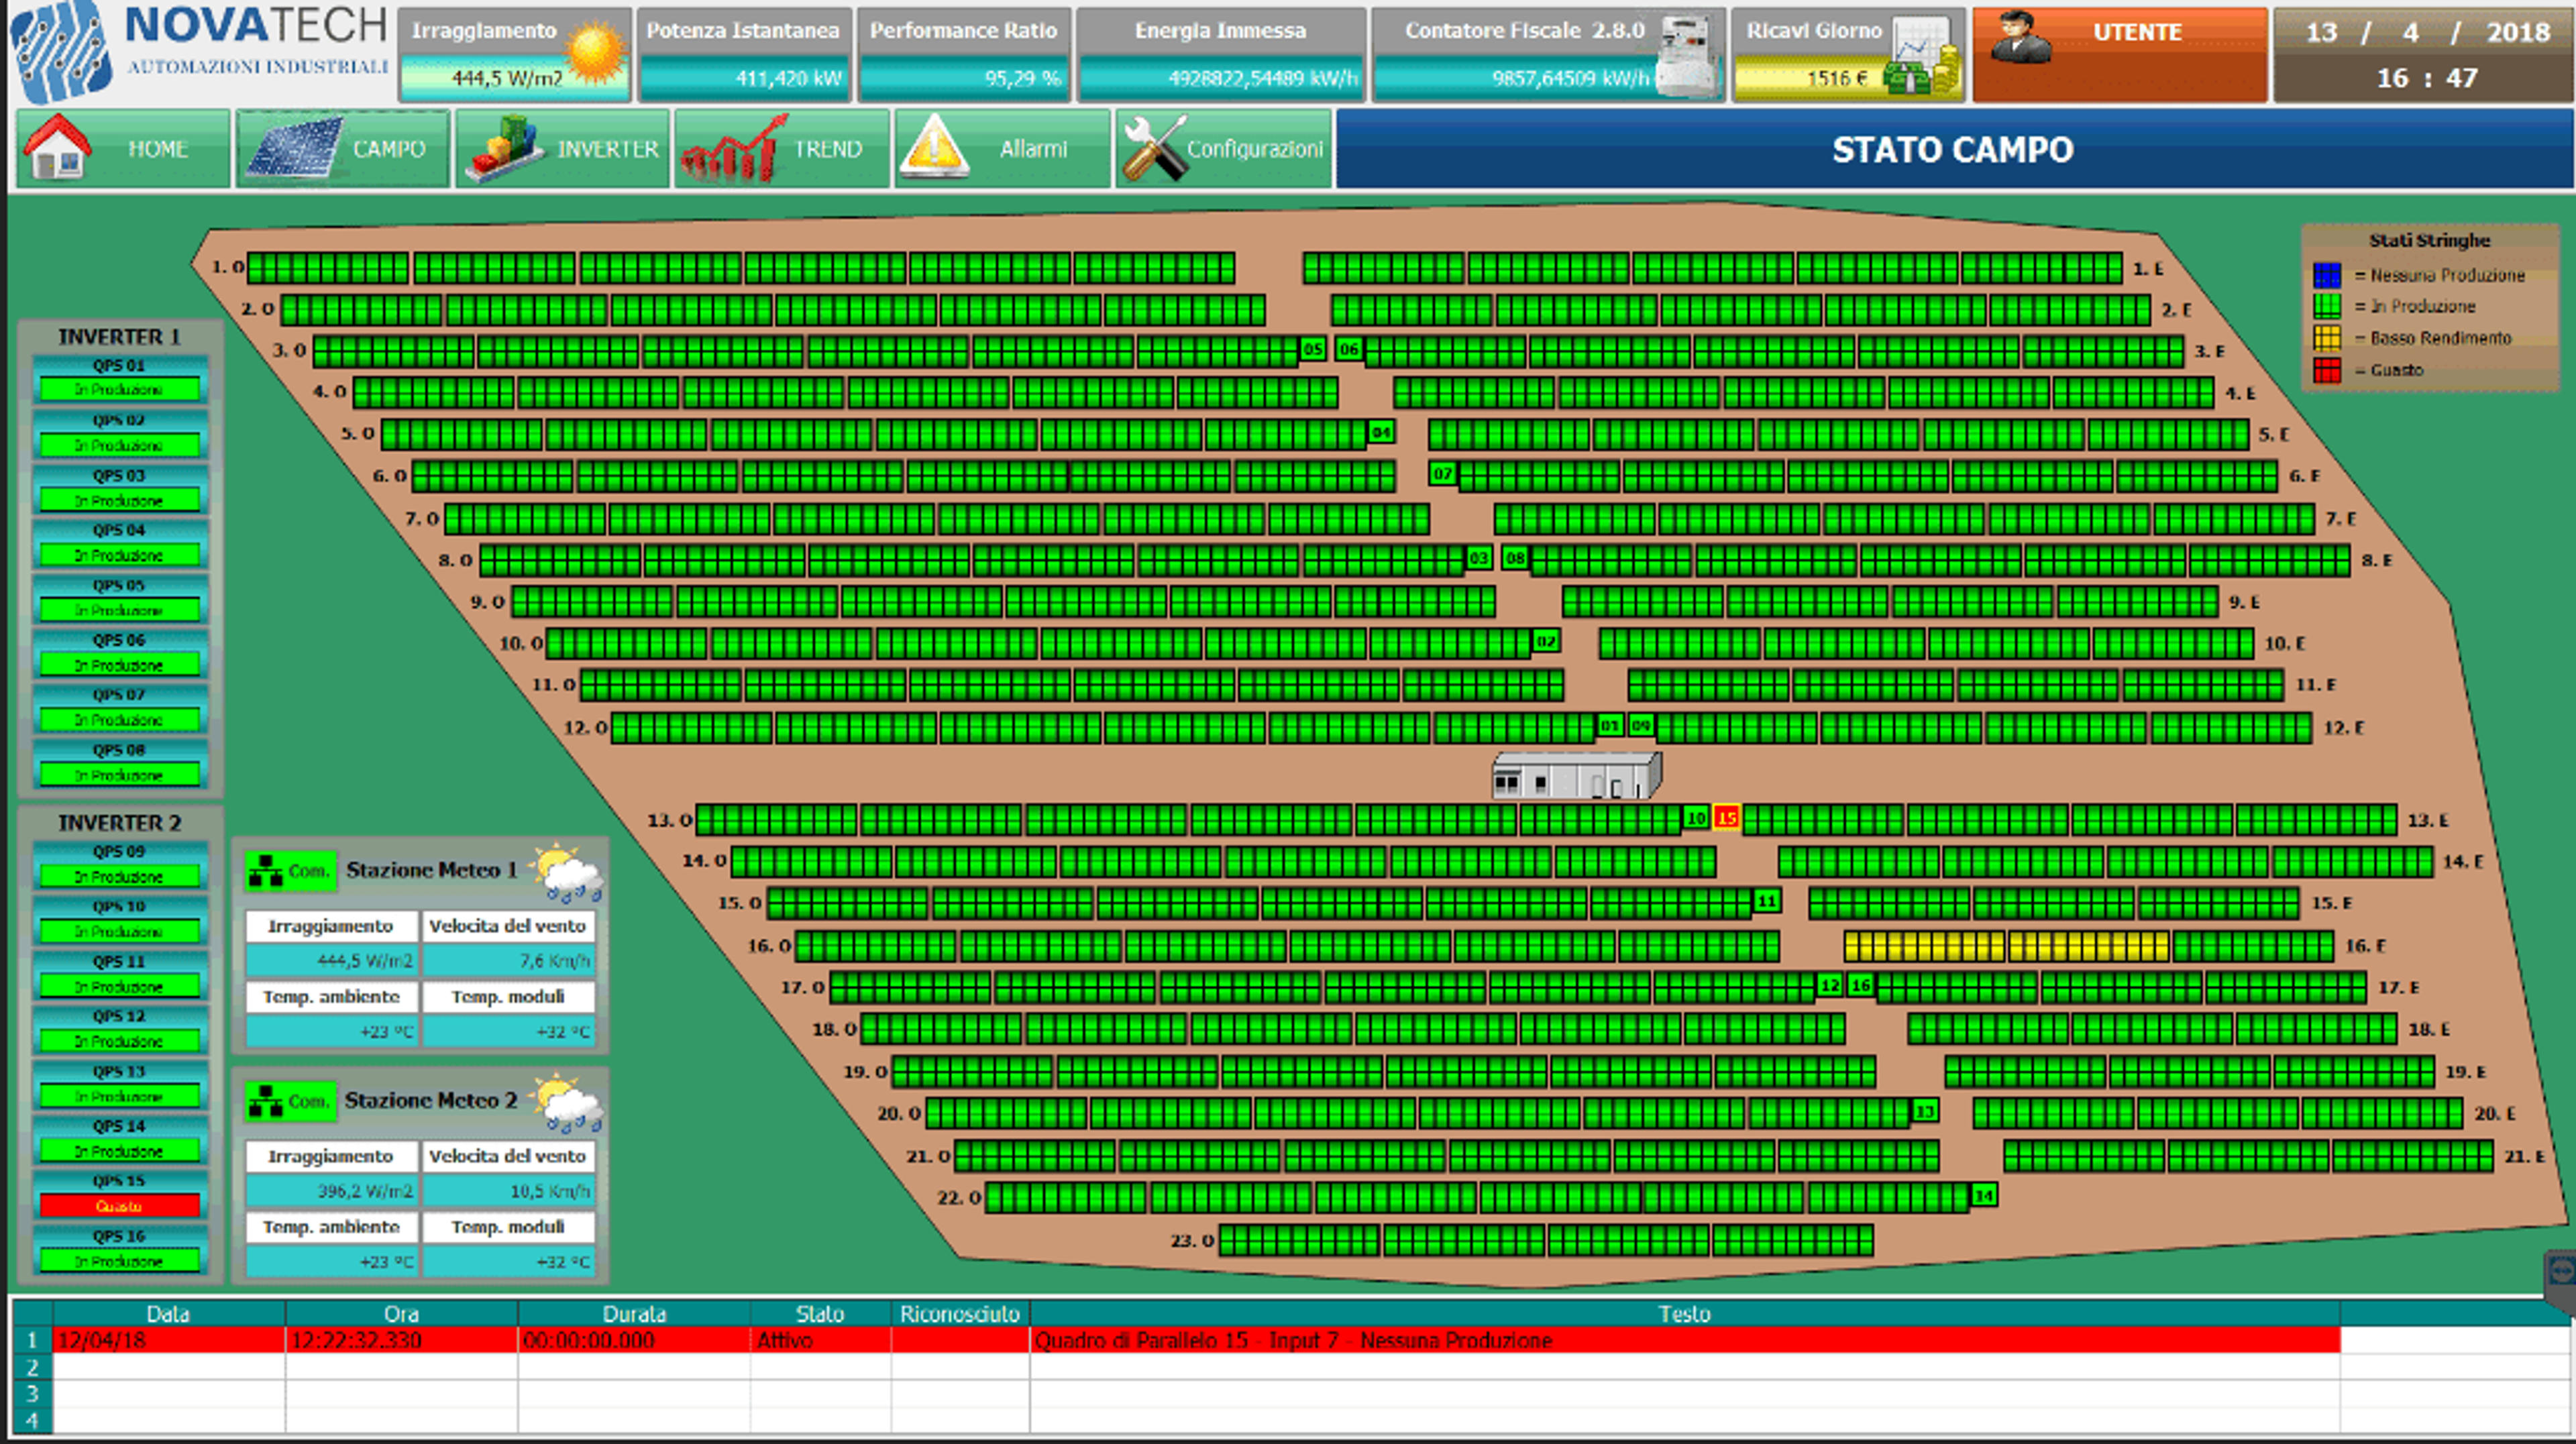The image size is (2576, 1444).
Task: Select the CAMPO solar panel icon
Action: [x=295, y=149]
